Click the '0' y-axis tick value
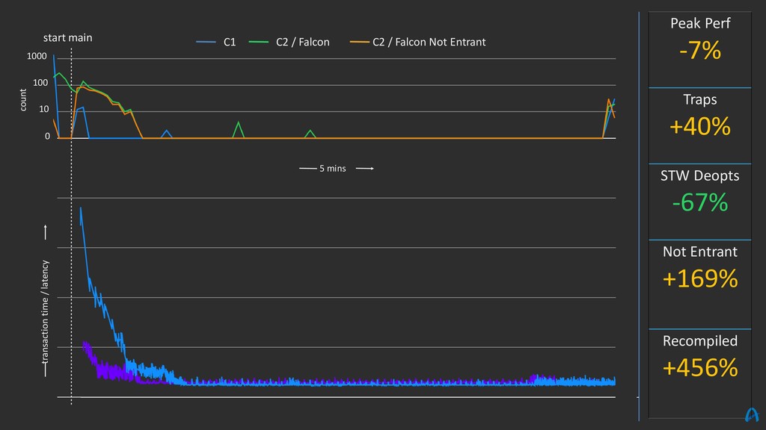This screenshot has height=430, width=766. (47, 137)
